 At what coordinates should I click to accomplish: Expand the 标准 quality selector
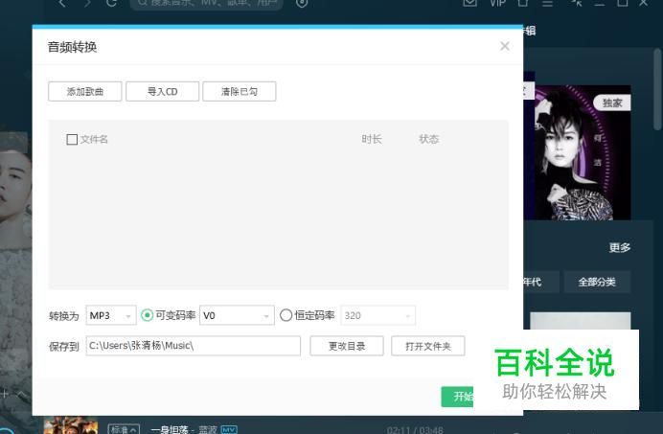click(124, 429)
